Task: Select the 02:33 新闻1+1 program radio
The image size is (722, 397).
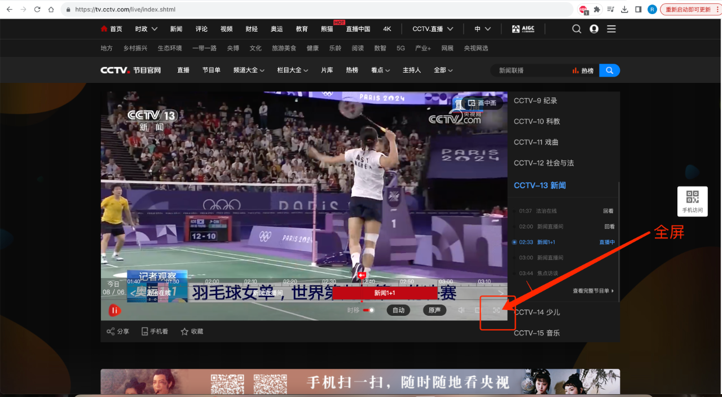Action: pos(514,242)
